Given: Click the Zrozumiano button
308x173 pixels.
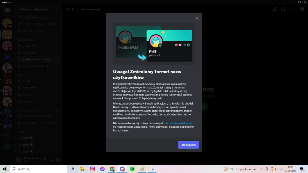Looking at the screenshot, I should (x=188, y=145).
